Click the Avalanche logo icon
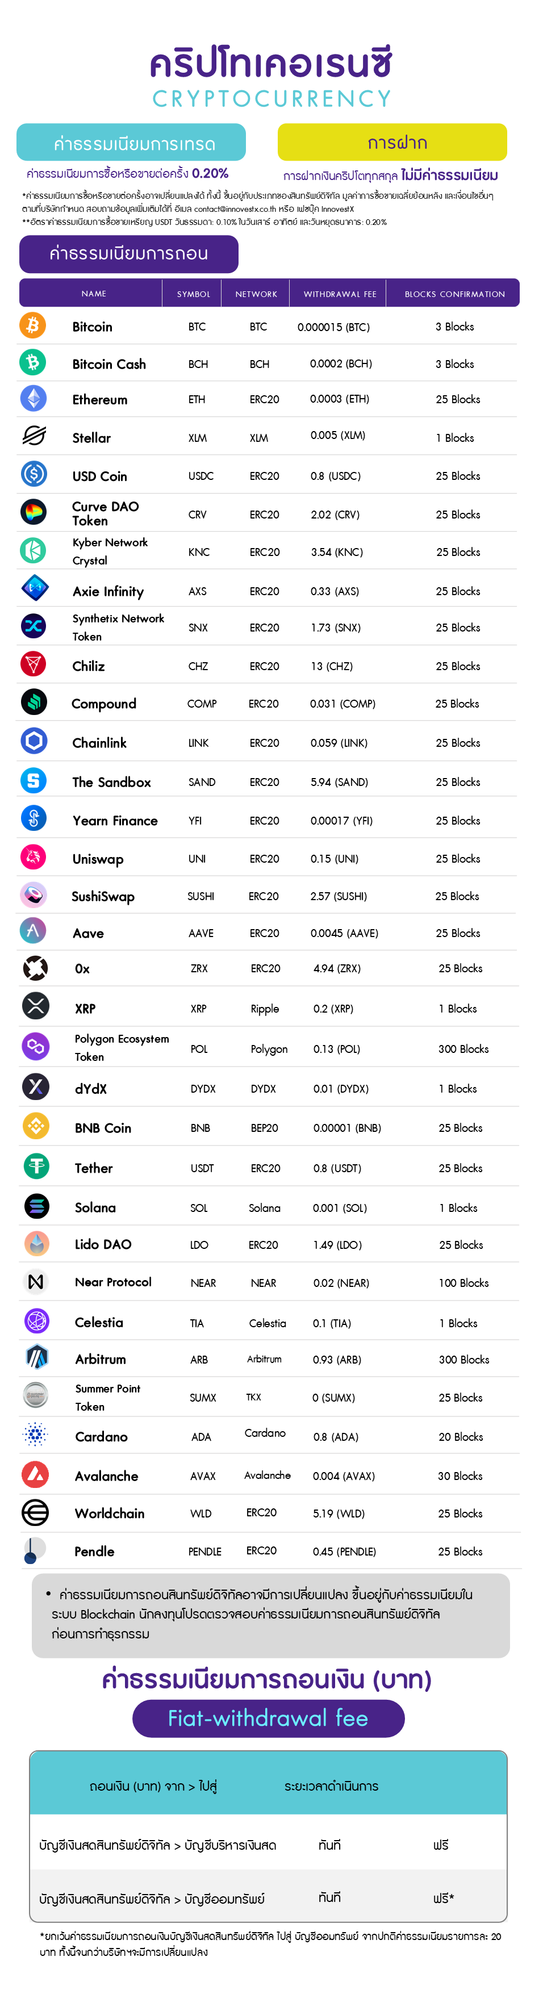 point(36,1475)
